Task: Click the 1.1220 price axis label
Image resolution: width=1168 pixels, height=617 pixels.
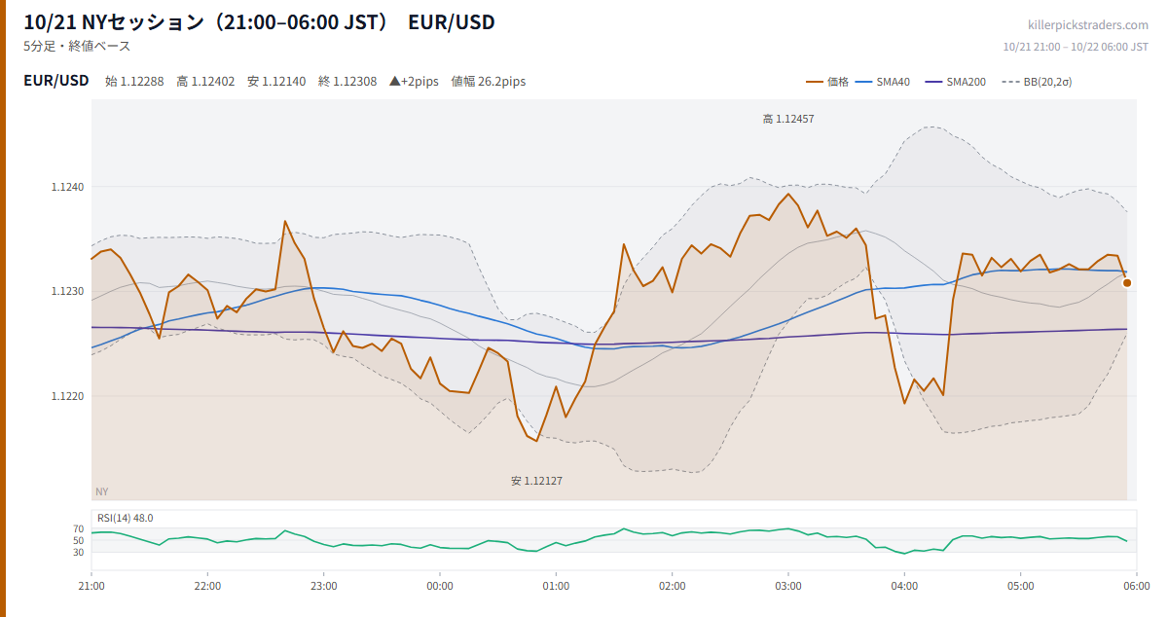Action: point(68,396)
